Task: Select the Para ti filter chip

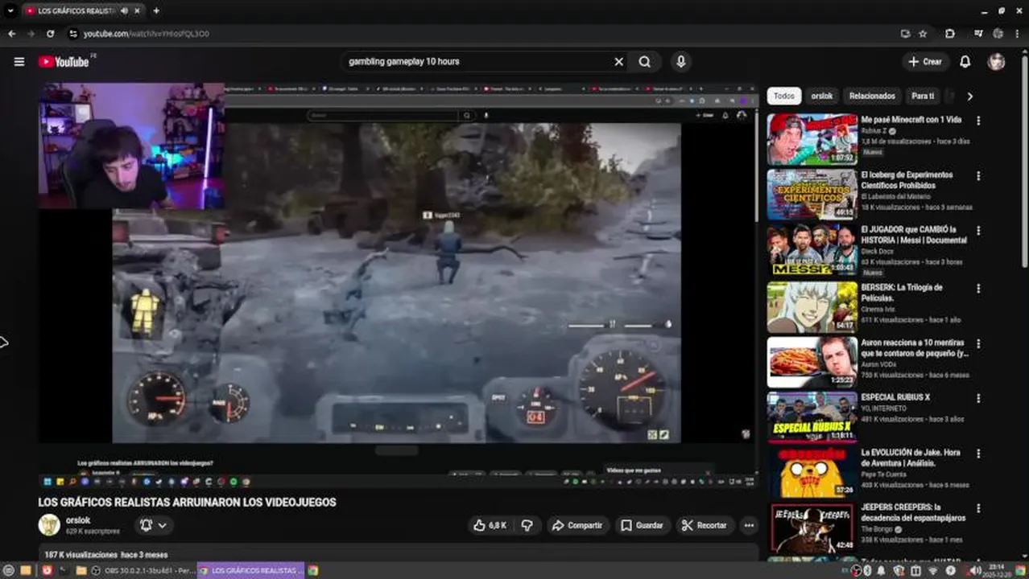Action: tap(923, 96)
